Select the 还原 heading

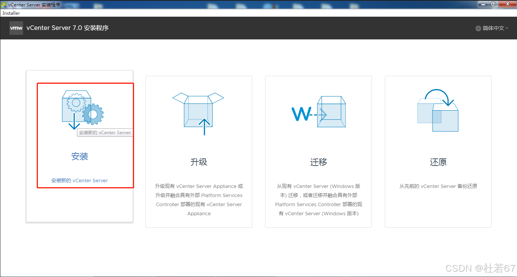(438, 162)
